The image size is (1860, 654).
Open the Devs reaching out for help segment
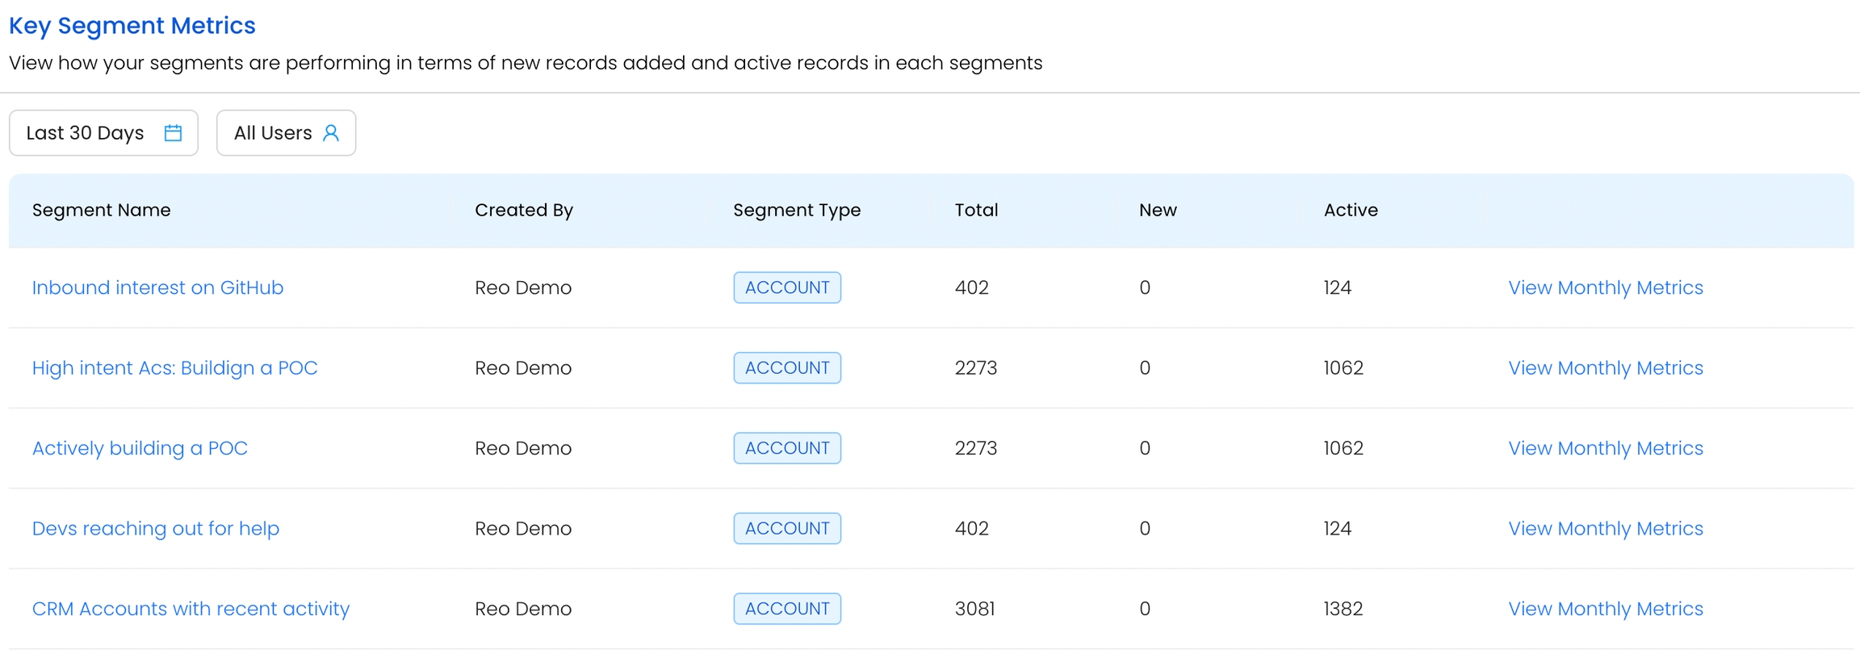coord(156,529)
